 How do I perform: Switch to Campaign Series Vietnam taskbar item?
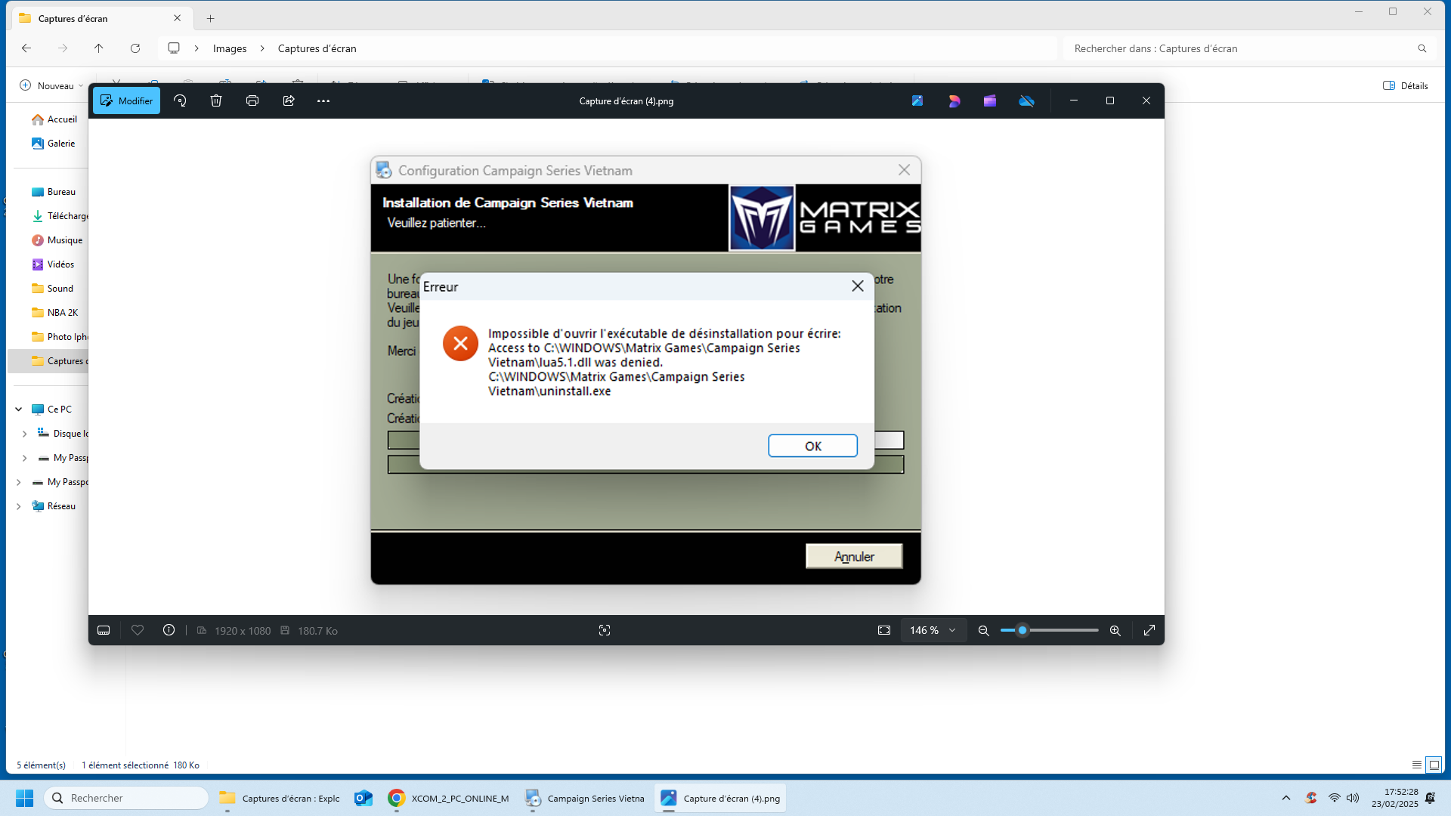click(585, 798)
